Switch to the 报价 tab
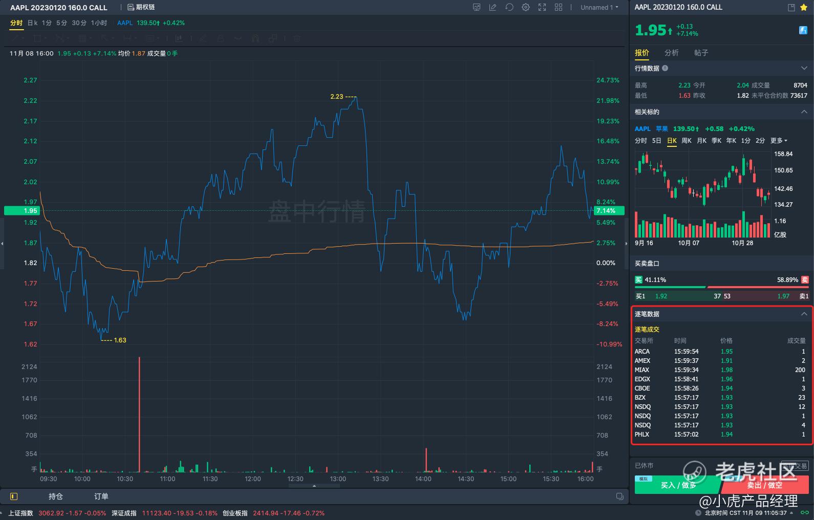 point(642,53)
